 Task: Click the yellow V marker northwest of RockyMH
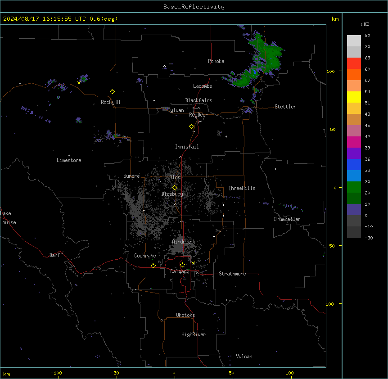pyautogui.click(x=79, y=83)
